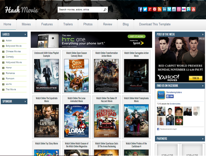Click Get It Now on HTC banner
206x156 pixels.
[x=136, y=36]
